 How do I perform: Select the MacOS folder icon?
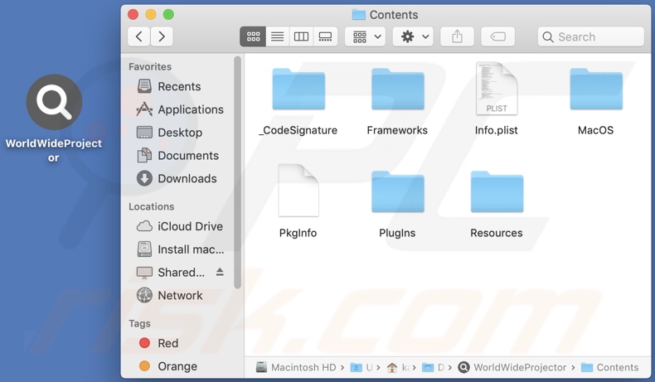[596, 89]
